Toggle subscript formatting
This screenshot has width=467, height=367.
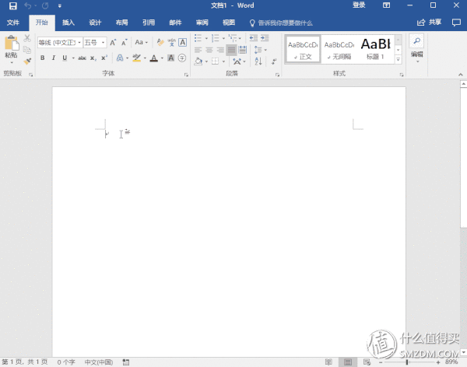point(93,58)
